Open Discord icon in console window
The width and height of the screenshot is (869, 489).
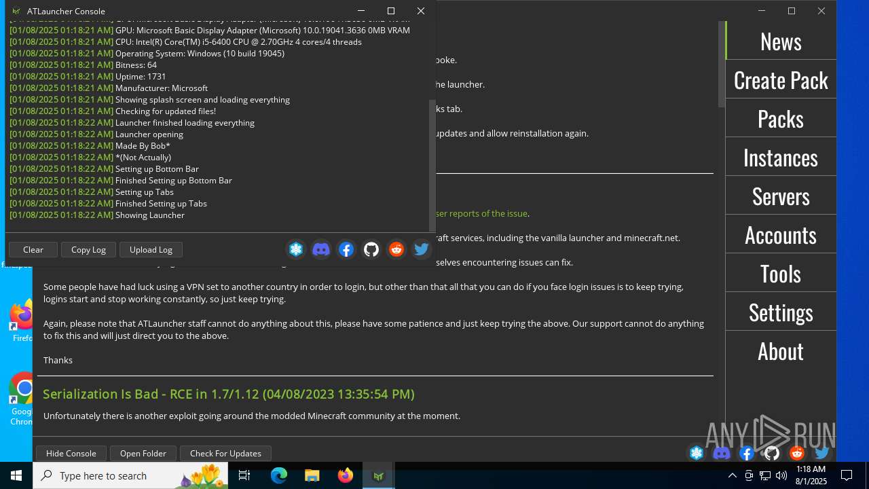click(x=321, y=249)
